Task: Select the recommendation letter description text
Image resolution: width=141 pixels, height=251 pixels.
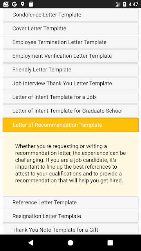Action: point(70,163)
